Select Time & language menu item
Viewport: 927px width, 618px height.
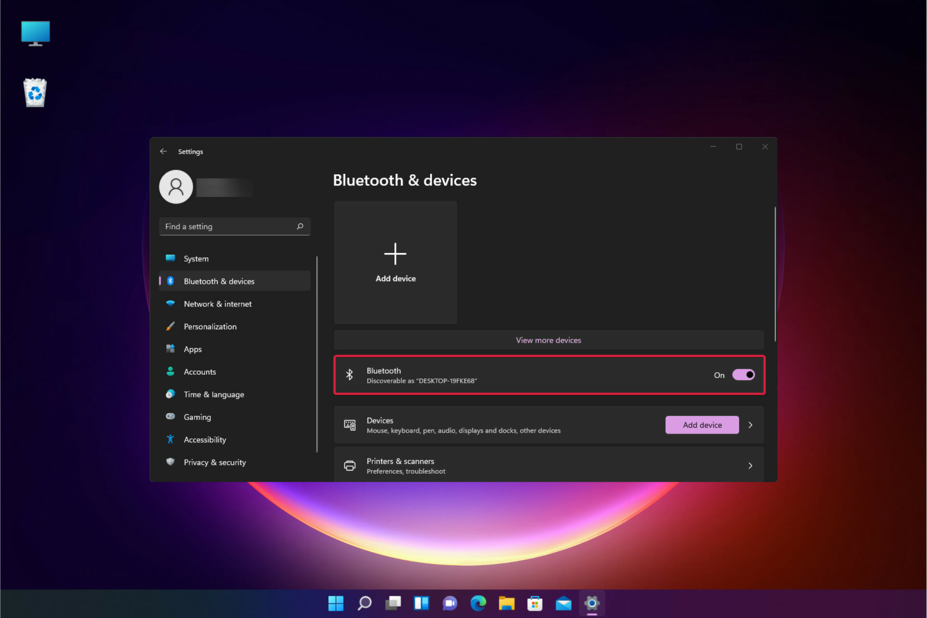(x=213, y=394)
